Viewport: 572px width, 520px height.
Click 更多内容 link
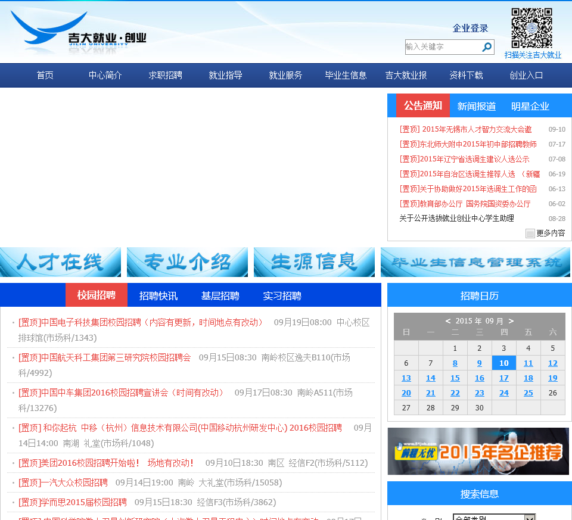[x=551, y=233]
